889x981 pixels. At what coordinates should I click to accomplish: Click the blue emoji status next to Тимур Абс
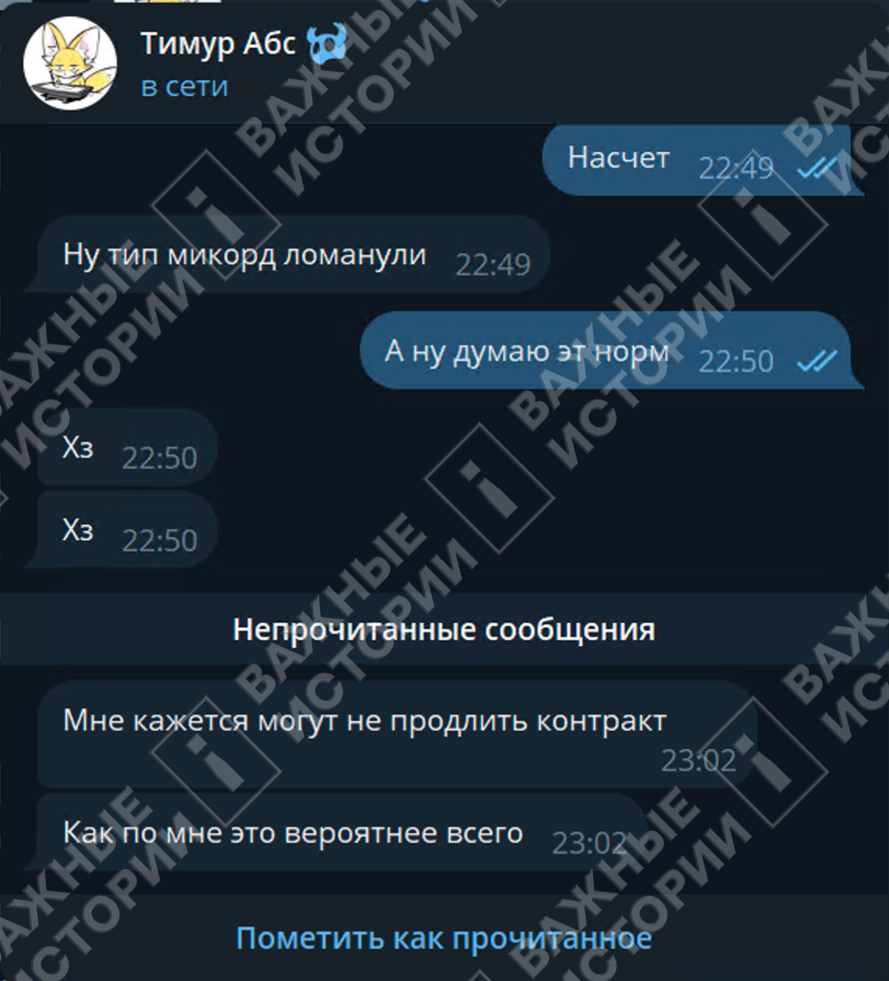(327, 44)
